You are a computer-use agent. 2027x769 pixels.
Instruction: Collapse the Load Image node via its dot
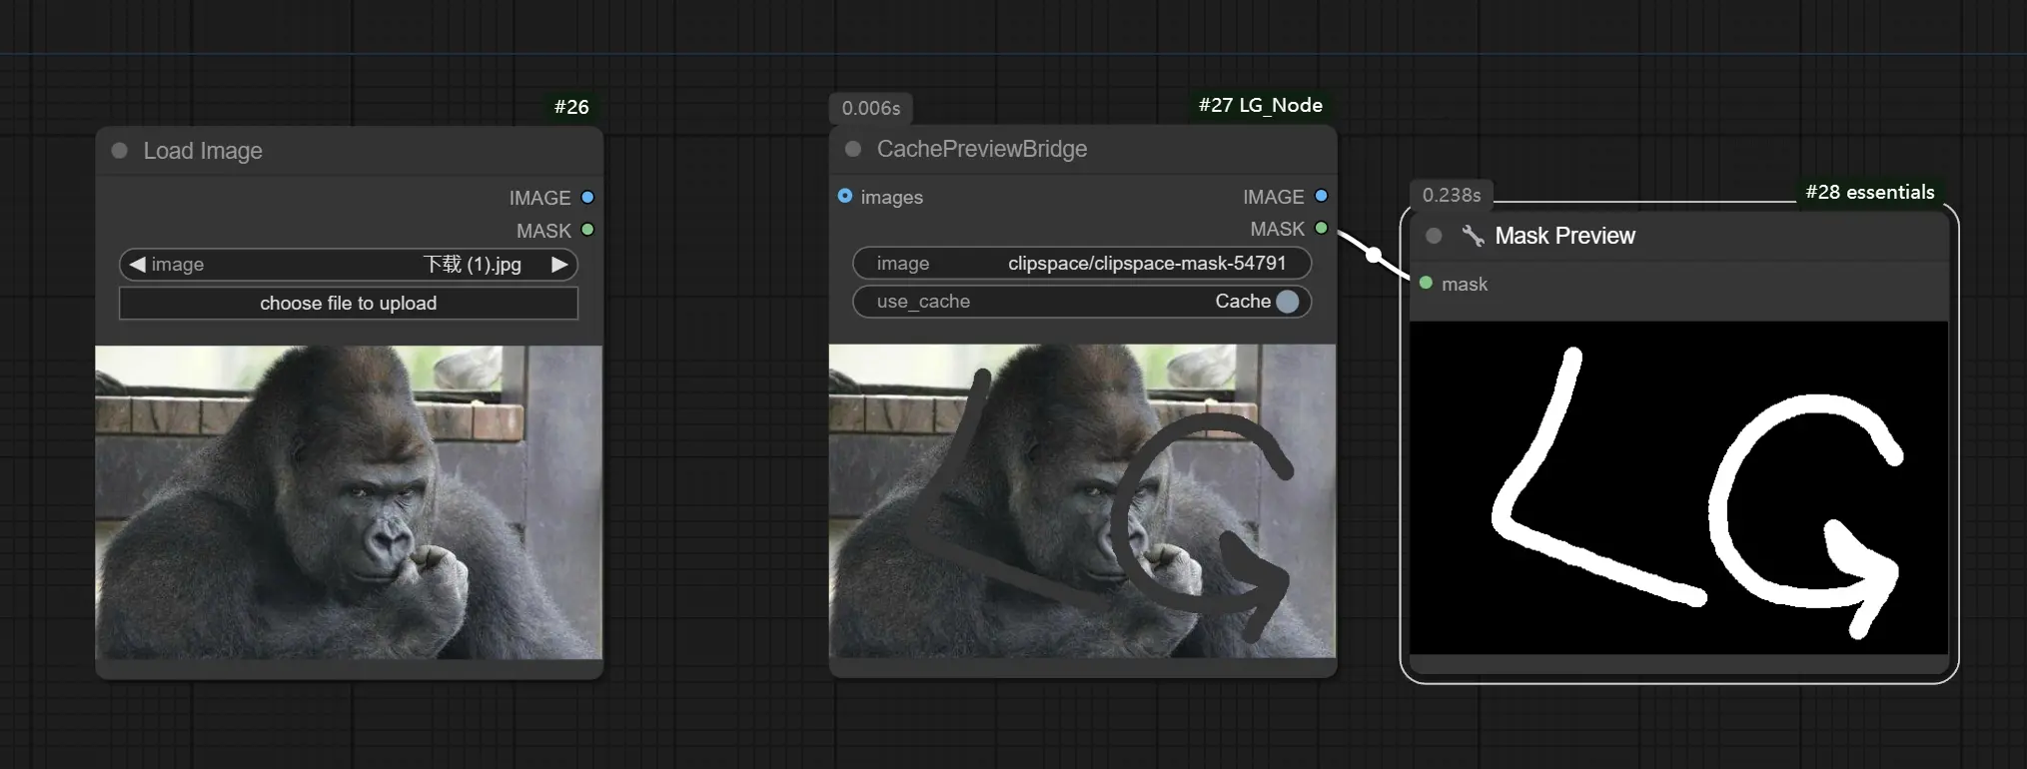[120, 151]
